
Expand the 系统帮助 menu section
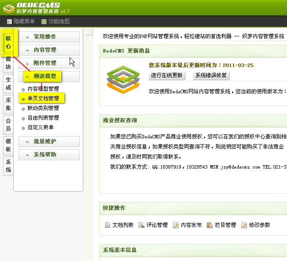coord(49,155)
